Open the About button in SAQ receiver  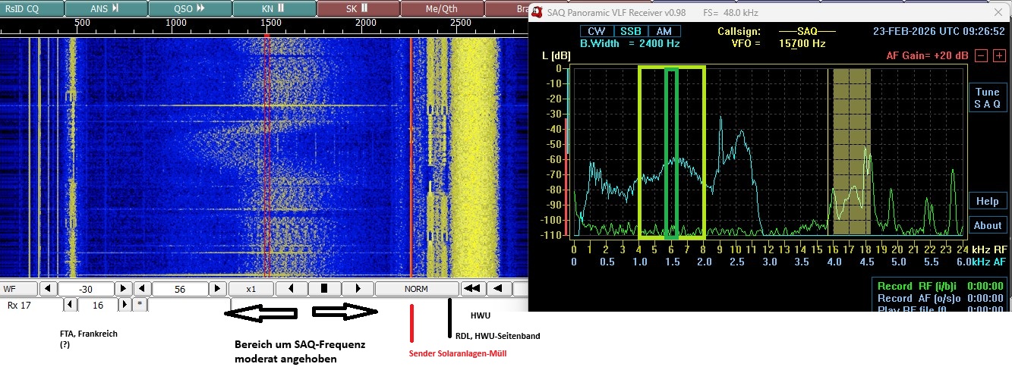[987, 225]
